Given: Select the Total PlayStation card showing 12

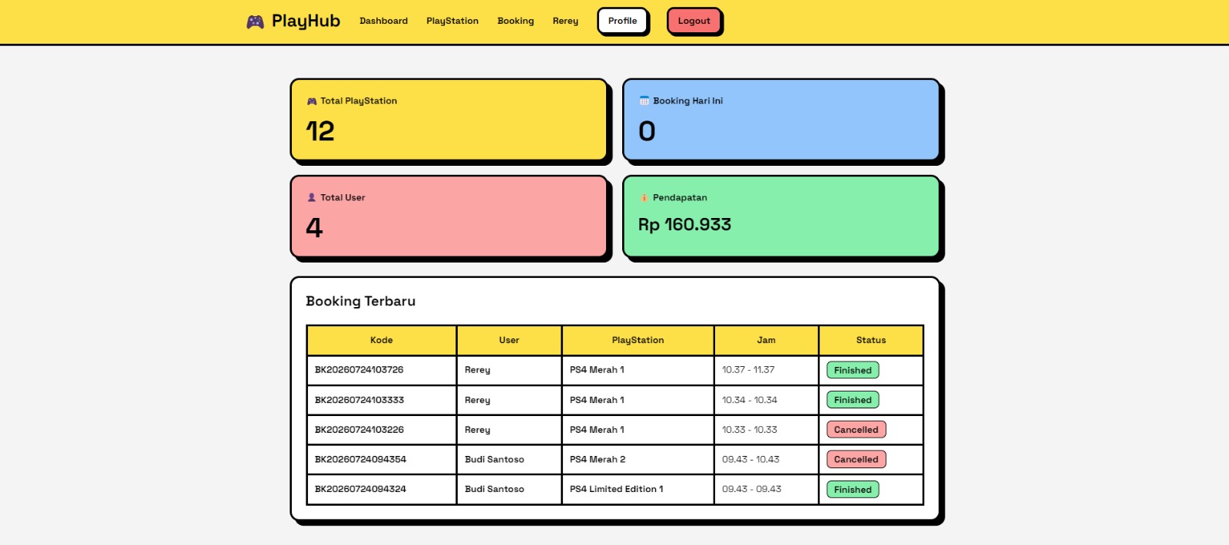Looking at the screenshot, I should coord(449,120).
